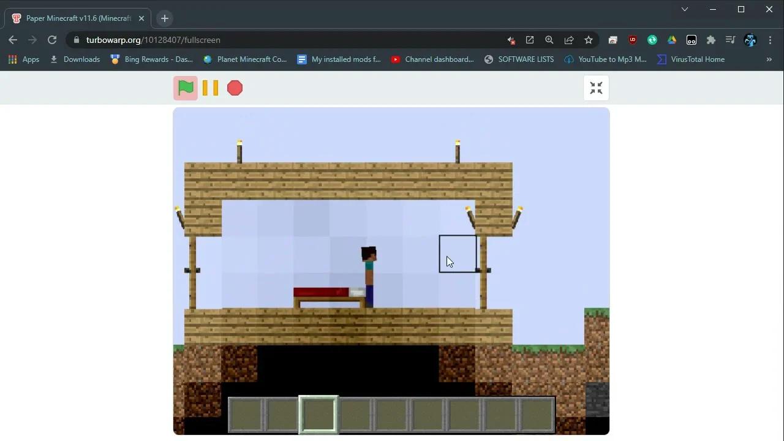Pause the Paper Minecraft project

tap(210, 88)
